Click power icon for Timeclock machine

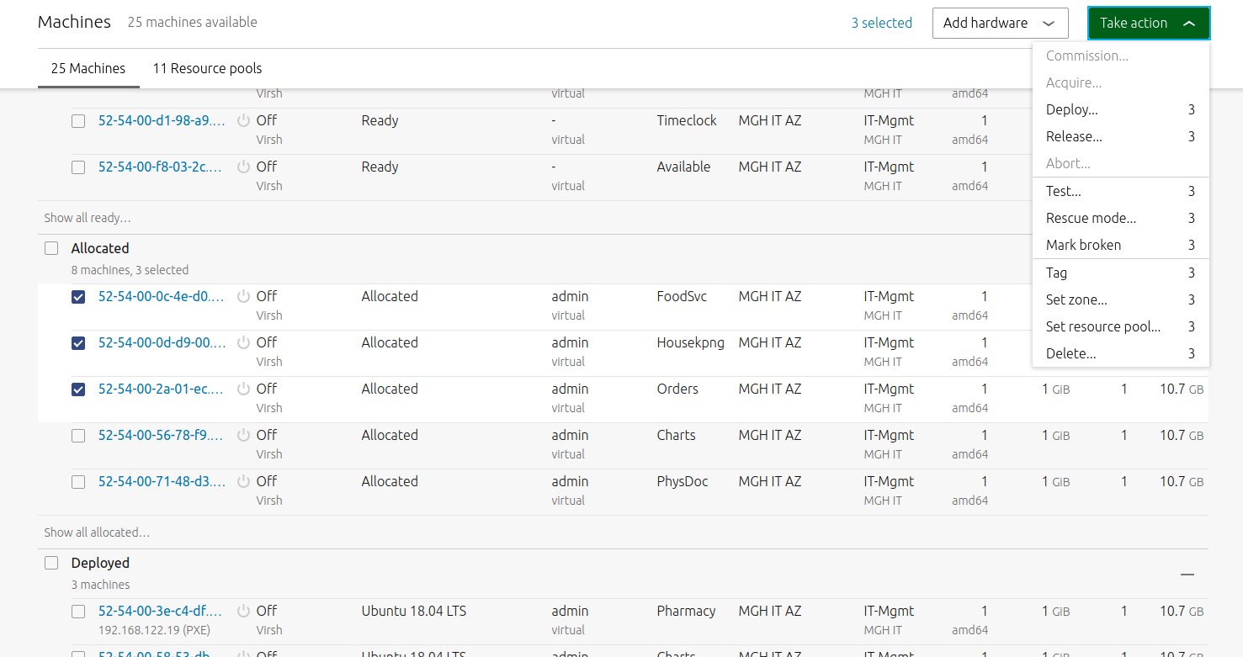pyautogui.click(x=244, y=121)
